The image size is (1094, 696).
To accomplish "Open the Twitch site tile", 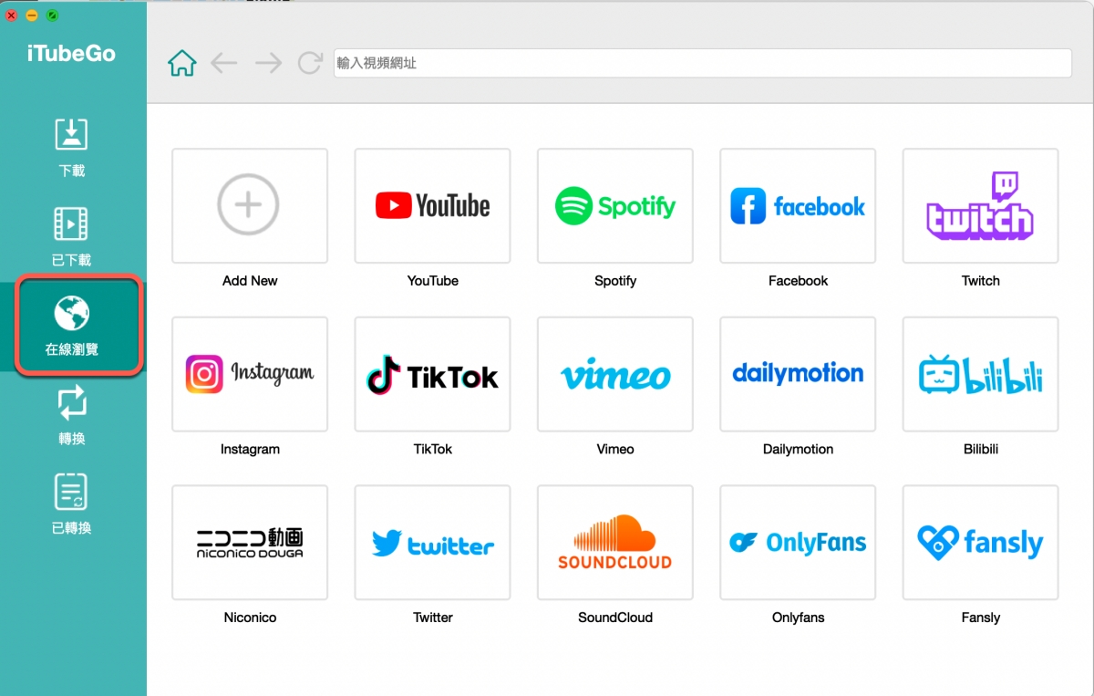I will pyautogui.click(x=981, y=206).
